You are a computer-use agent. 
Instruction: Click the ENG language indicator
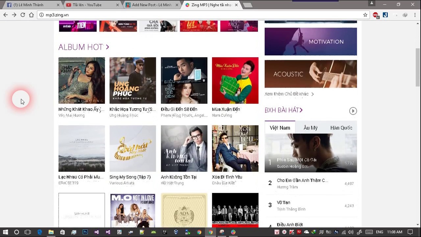[380, 232]
